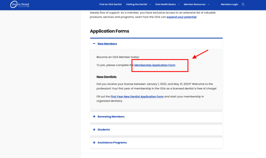Image resolution: width=266 pixels, height=158 pixels.
Task: Click the Application Forms heading text
Action: click(x=109, y=31)
